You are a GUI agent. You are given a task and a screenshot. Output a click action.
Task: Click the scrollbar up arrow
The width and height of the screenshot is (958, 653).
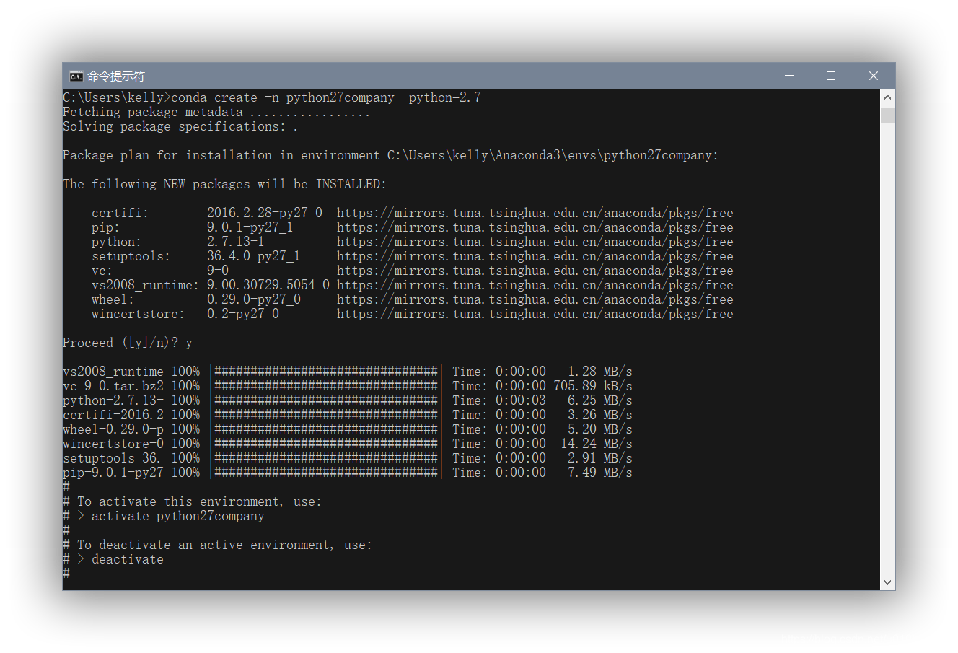tap(888, 97)
